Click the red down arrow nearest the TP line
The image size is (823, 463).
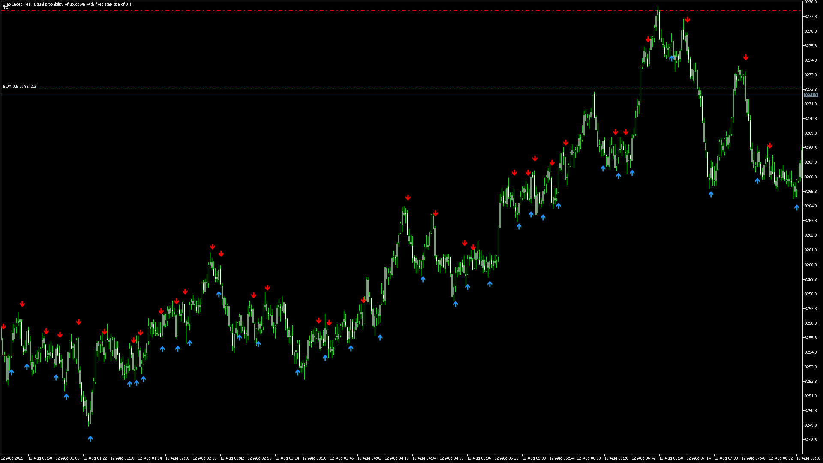(x=687, y=20)
